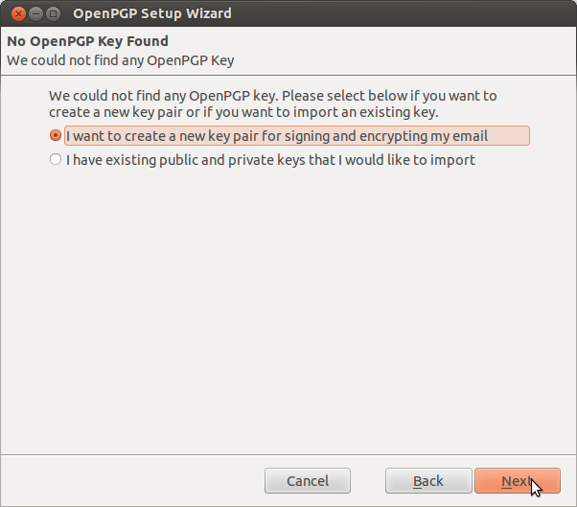Close the OpenPGP Setup Wizard window
This screenshot has height=507, width=577.
[18, 14]
